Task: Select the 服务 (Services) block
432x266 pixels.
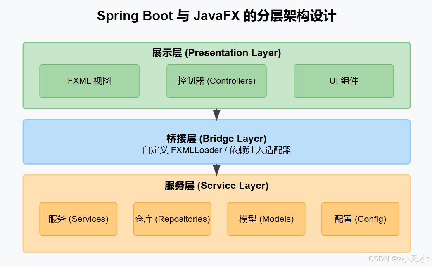Action: tap(78, 219)
